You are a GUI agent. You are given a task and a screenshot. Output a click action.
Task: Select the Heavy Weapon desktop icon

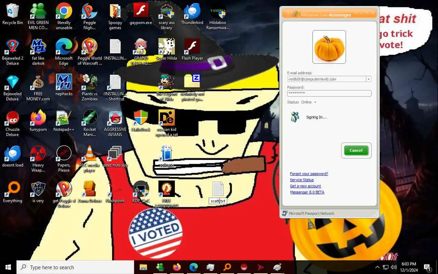click(x=38, y=159)
